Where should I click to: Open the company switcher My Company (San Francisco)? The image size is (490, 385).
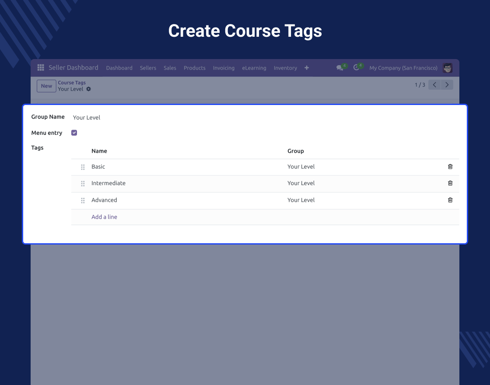point(403,68)
